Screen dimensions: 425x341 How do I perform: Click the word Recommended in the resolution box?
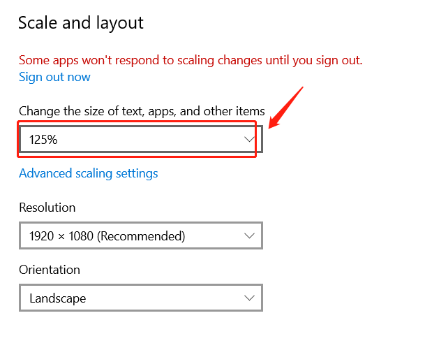click(140, 236)
